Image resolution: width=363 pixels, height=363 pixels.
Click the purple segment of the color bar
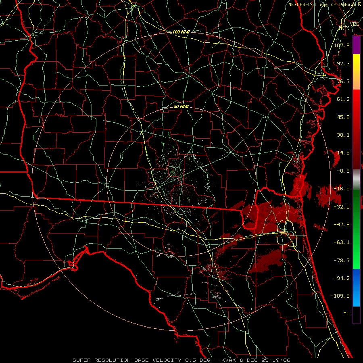pyautogui.click(x=356, y=45)
